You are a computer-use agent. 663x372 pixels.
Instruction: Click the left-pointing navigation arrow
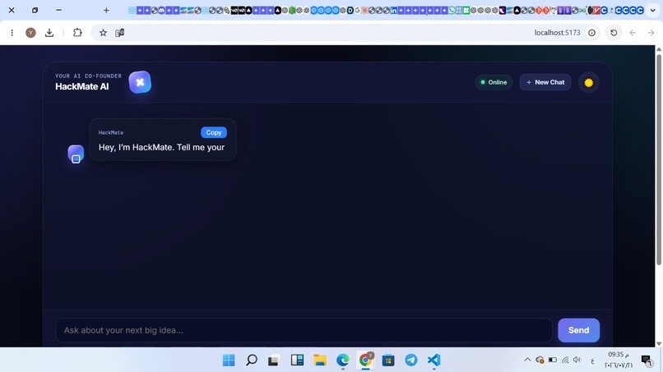pos(633,33)
